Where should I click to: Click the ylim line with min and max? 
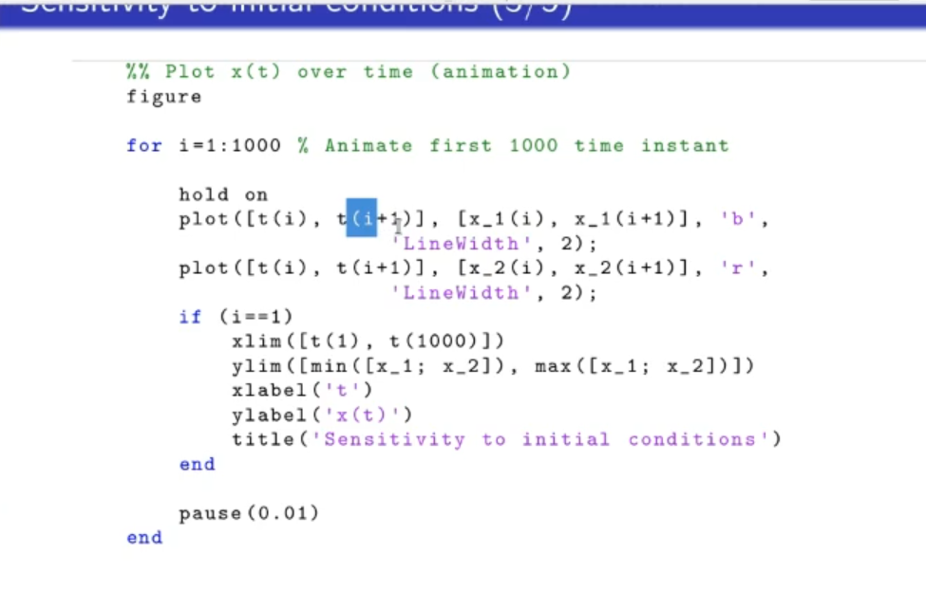tap(492, 366)
